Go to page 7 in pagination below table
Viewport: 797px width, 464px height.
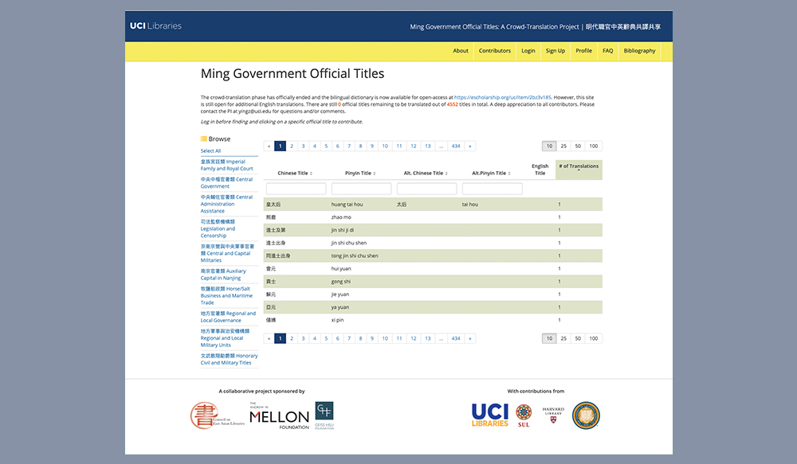(349, 338)
